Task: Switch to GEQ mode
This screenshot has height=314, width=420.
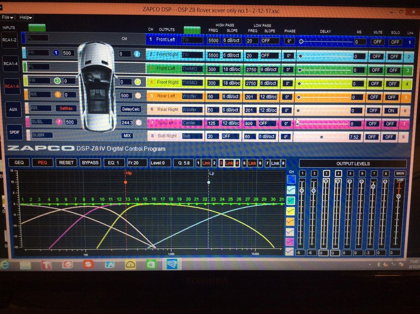Action: [19, 163]
